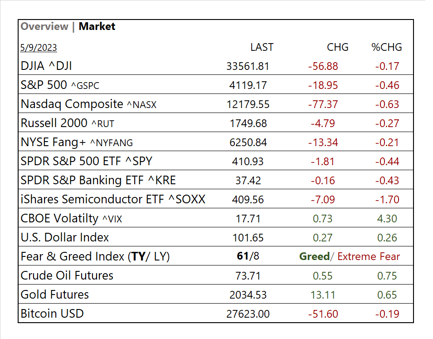Viewport: 433px width, 339px height.
Task: Click SPDR S&P Banking ETF ^KRE
Action: [98, 181]
